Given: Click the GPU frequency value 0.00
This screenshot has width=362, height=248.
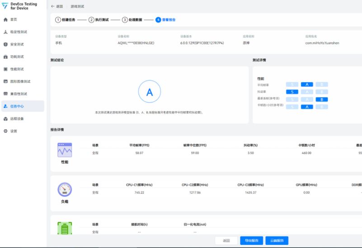Looking at the screenshot, I should point(306,192).
